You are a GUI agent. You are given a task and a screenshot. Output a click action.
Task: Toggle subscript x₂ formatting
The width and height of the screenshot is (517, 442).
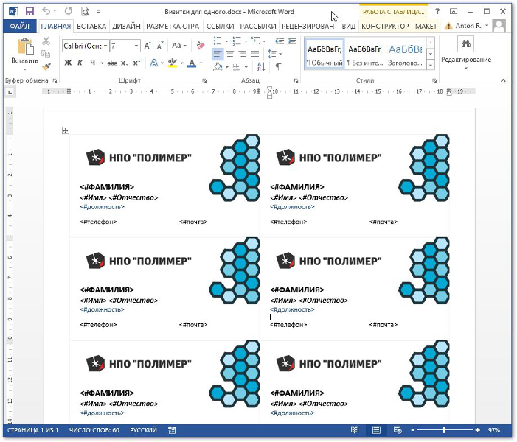pos(124,63)
